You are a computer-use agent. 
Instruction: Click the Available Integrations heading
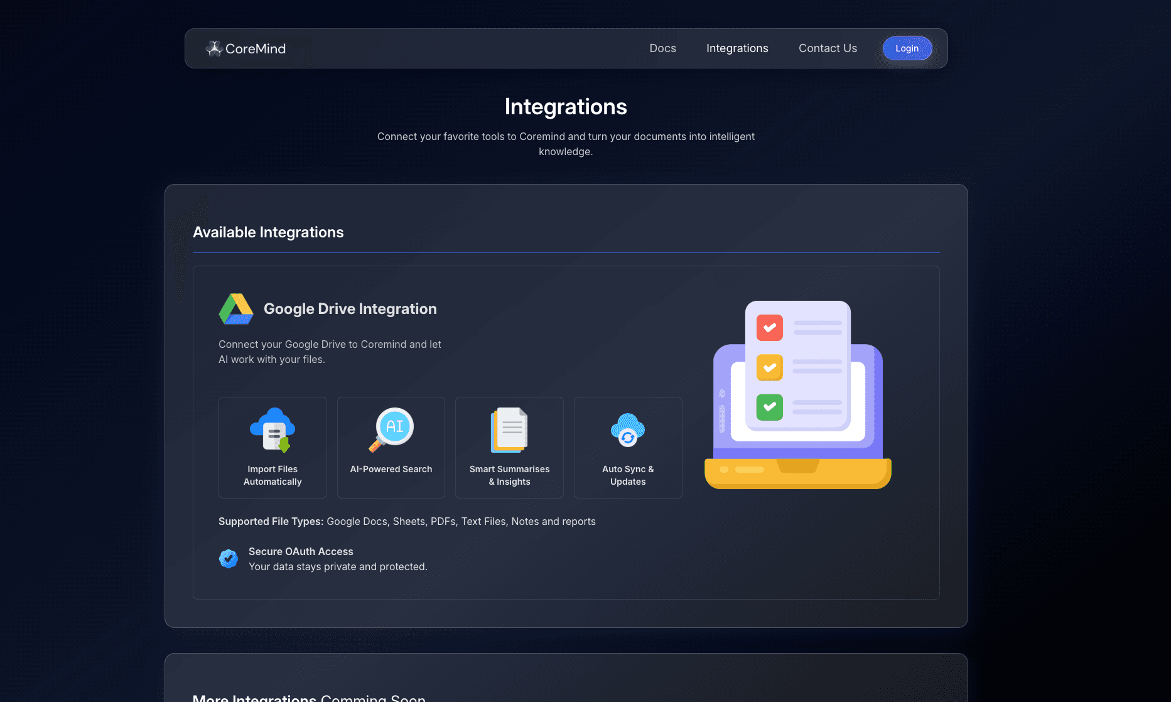pyautogui.click(x=268, y=232)
